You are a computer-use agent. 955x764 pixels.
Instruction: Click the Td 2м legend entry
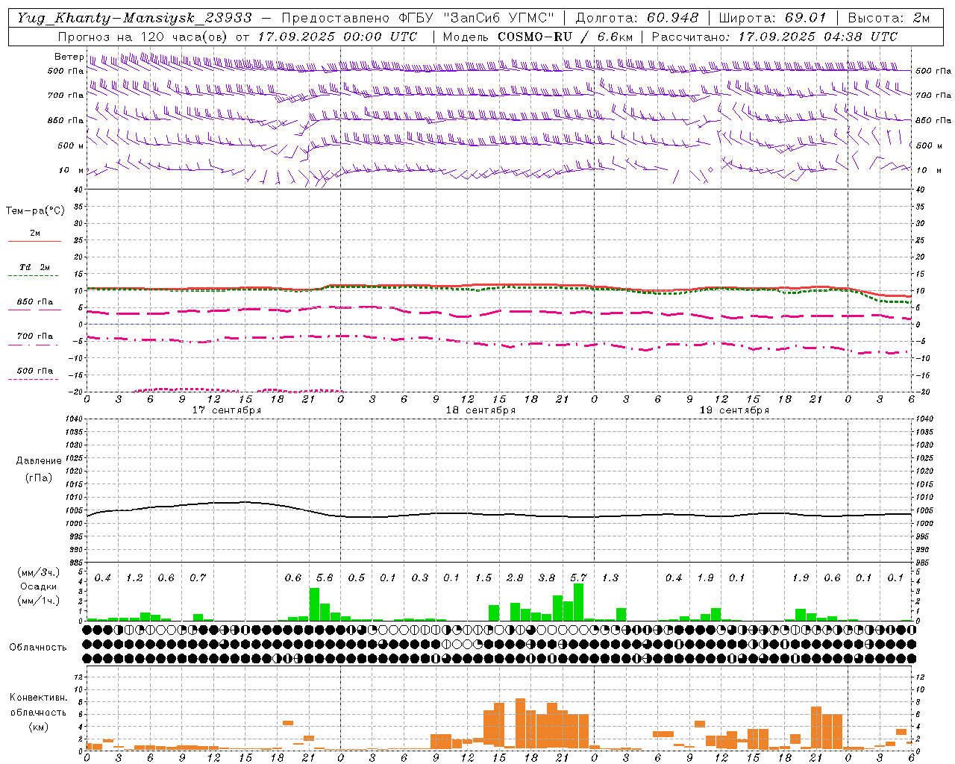(x=35, y=267)
